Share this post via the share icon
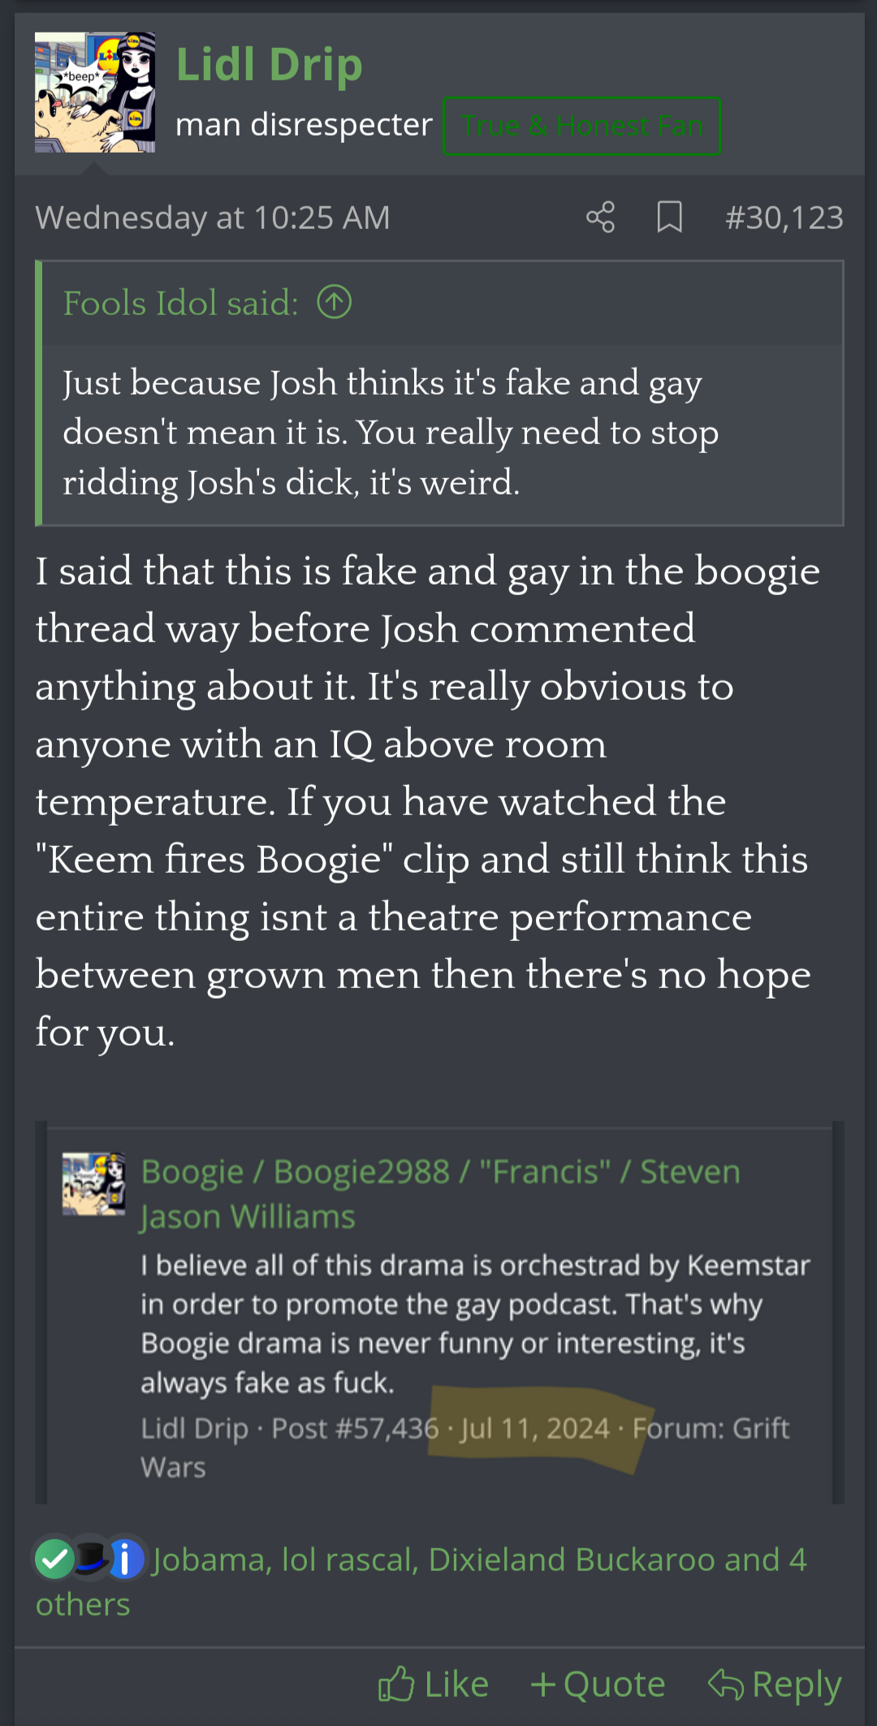Image resolution: width=877 pixels, height=1726 pixels. coord(600,218)
